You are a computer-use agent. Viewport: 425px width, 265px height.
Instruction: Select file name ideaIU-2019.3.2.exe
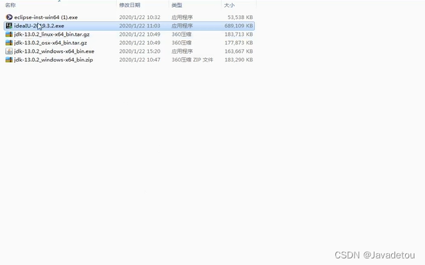click(x=39, y=26)
